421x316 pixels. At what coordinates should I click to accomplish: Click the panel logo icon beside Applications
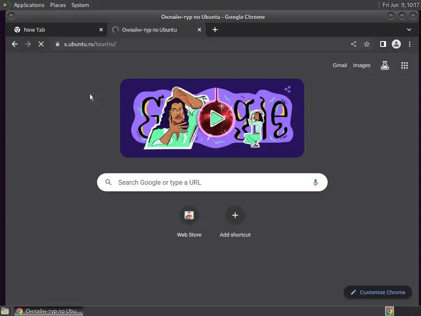click(x=7, y=5)
